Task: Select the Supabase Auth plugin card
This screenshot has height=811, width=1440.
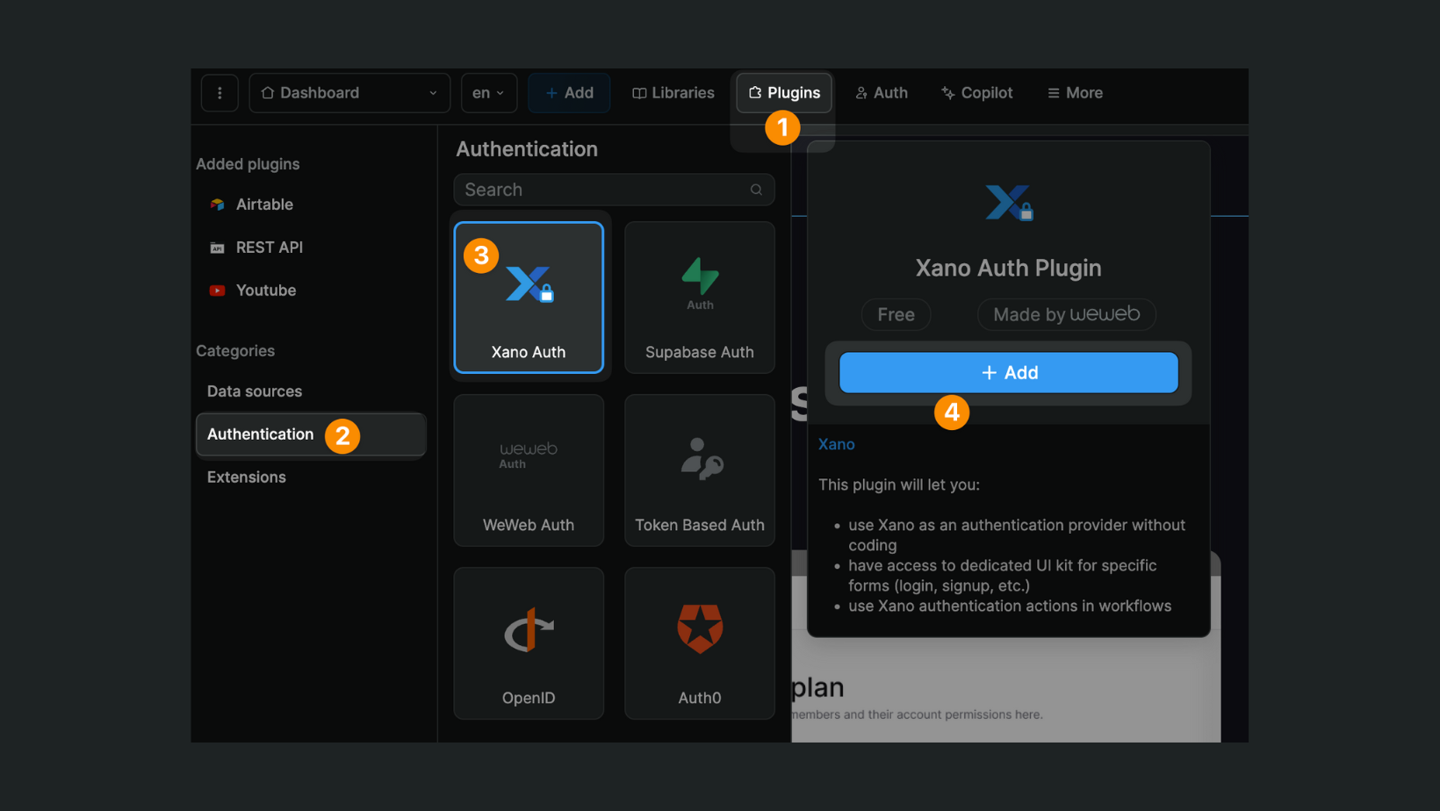Action: [x=699, y=298]
